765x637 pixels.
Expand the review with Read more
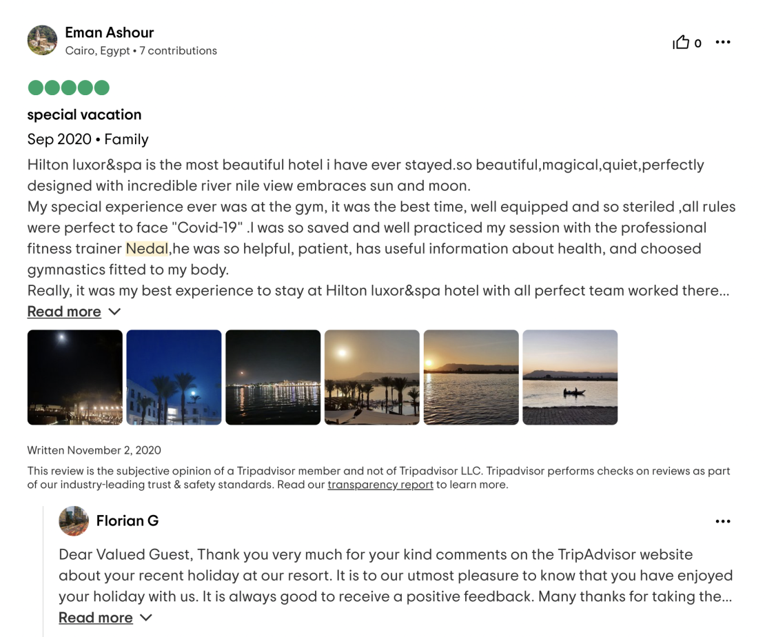64,312
